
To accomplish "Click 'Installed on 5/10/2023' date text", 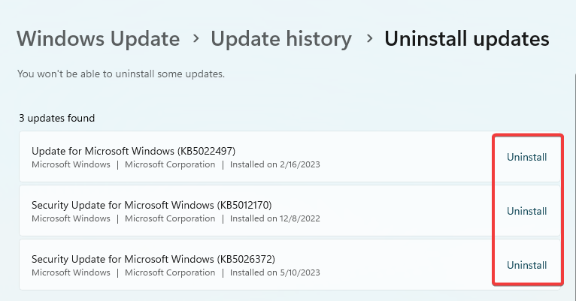I will tap(275, 272).
